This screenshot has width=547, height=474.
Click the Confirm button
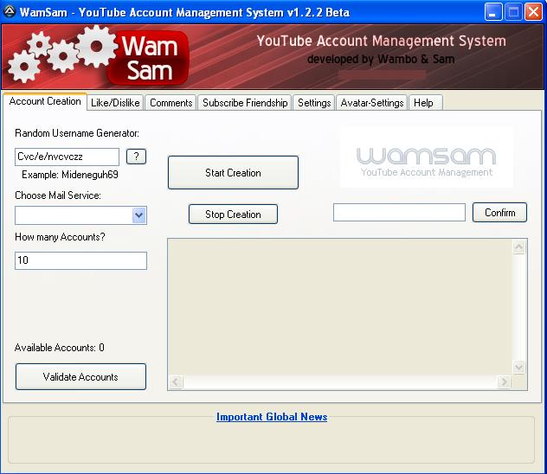[499, 212]
